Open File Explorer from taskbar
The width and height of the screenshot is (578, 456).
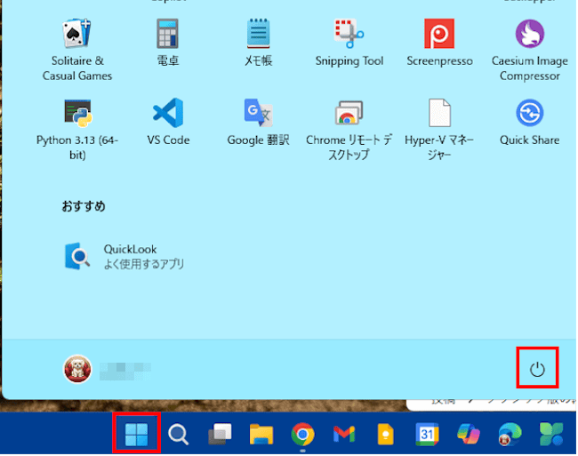pos(261,435)
